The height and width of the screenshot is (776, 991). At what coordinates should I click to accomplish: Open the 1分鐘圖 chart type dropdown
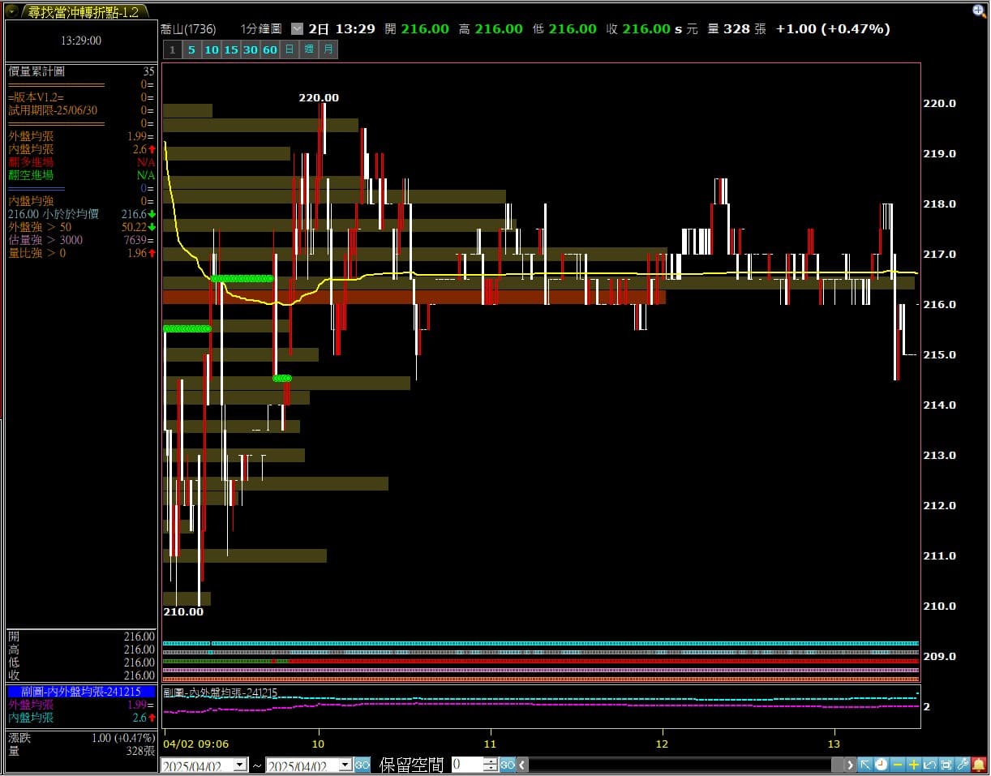[x=296, y=28]
